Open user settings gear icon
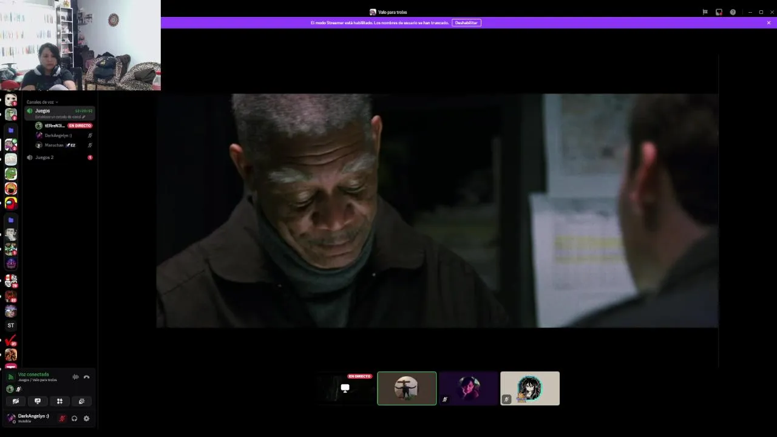 click(86, 418)
